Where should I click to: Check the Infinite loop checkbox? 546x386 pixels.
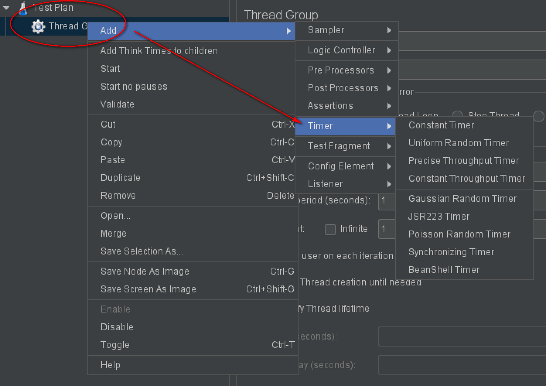click(x=330, y=229)
